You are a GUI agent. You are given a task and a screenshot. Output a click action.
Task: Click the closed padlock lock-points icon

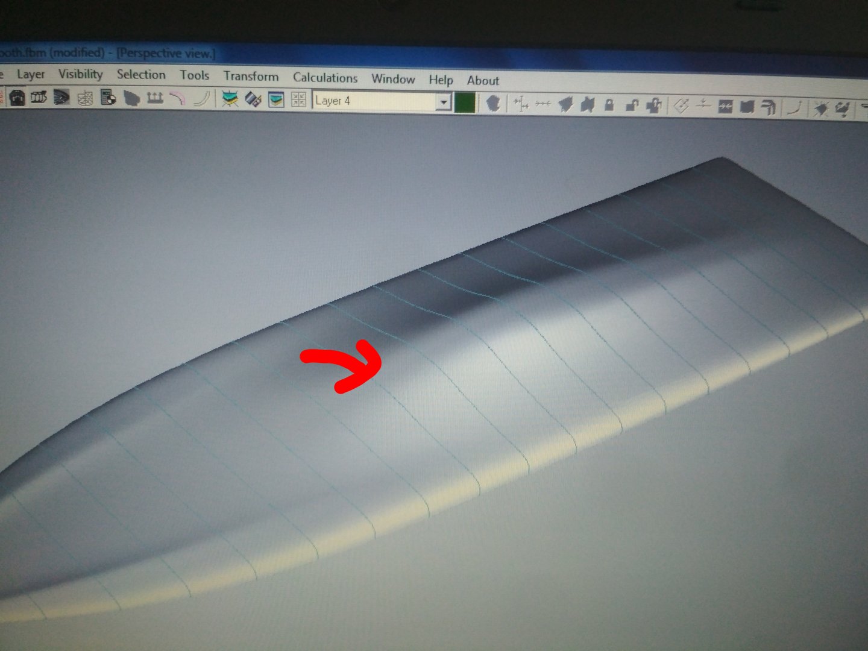(609, 105)
